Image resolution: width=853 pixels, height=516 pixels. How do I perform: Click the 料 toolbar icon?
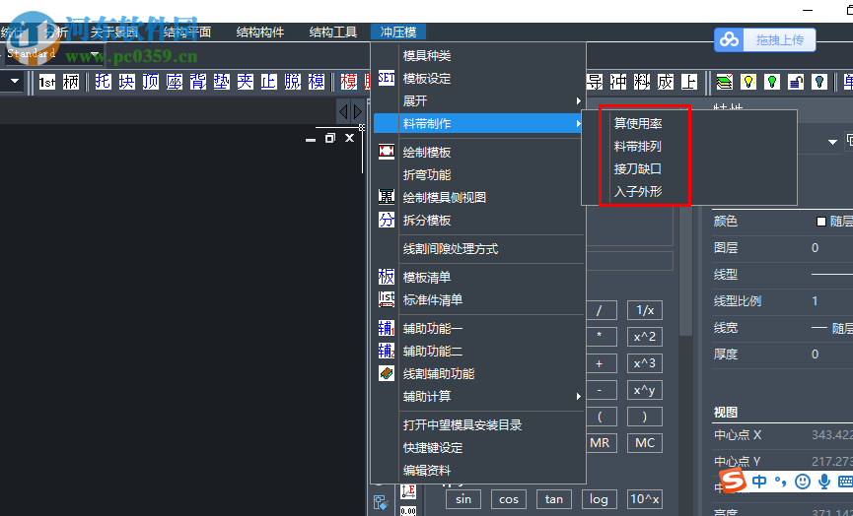(x=642, y=82)
